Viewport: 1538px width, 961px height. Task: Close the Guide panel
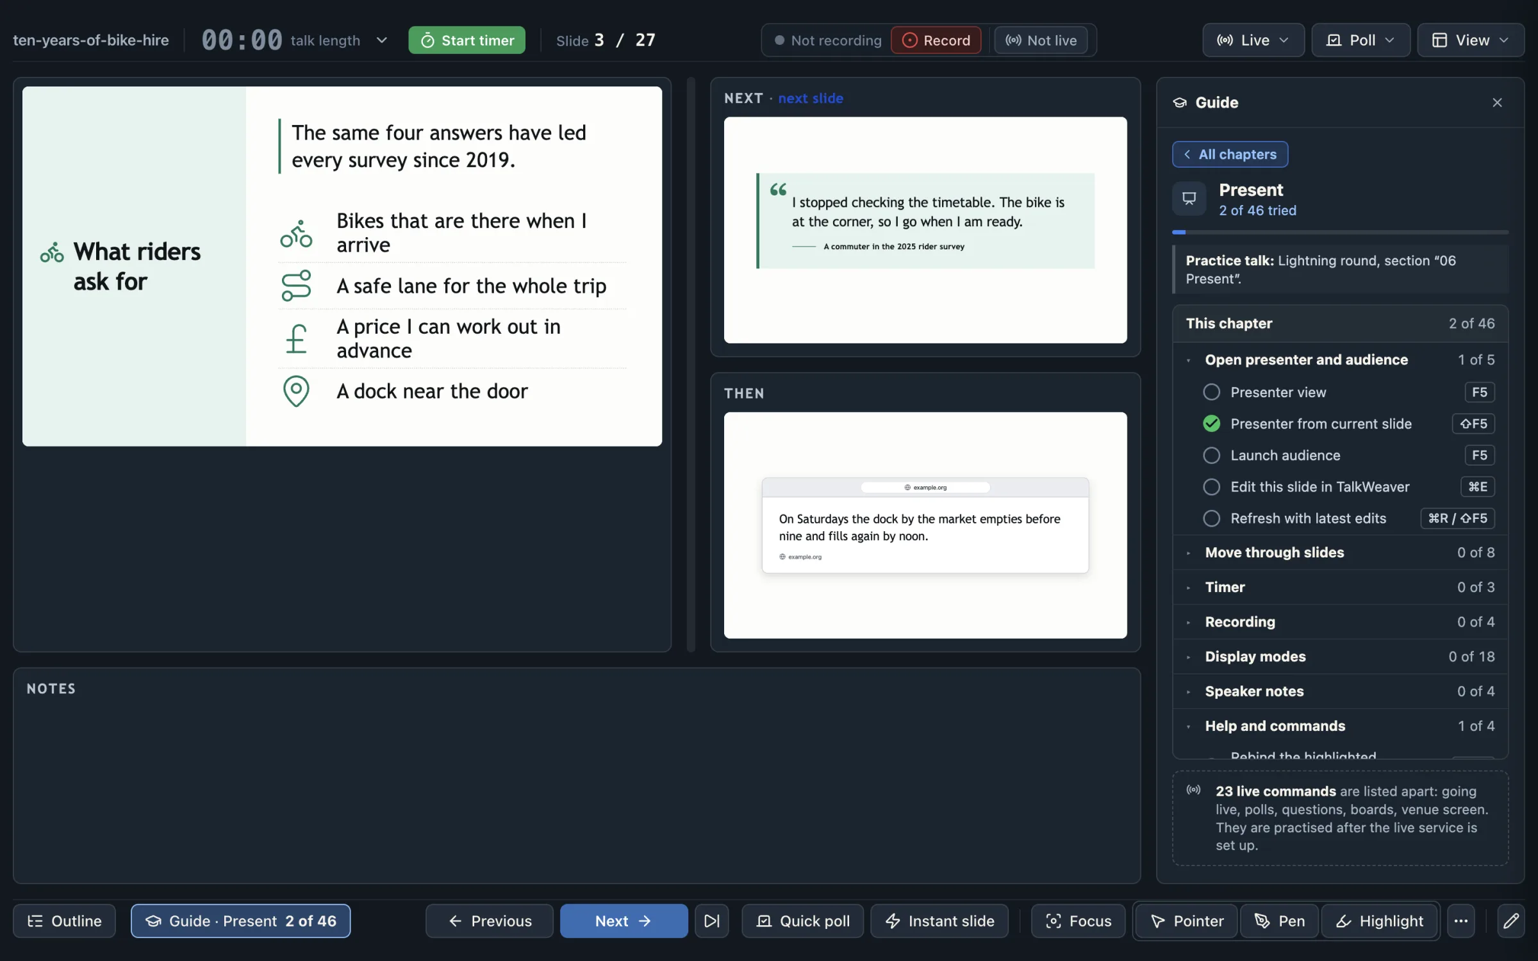click(1497, 103)
